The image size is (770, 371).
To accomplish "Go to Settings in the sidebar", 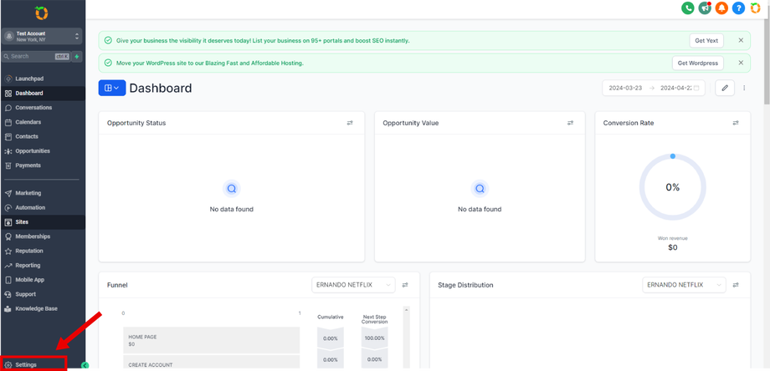I will (x=26, y=365).
